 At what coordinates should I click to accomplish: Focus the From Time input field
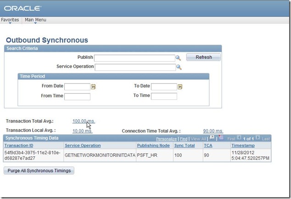[77, 96]
